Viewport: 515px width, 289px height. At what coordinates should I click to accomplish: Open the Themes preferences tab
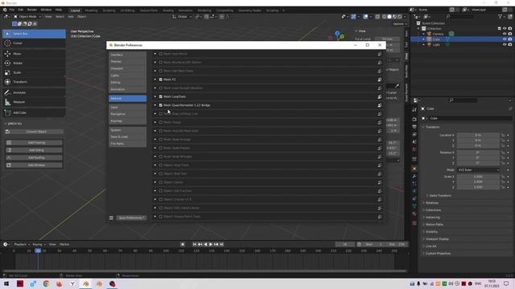[128, 62]
